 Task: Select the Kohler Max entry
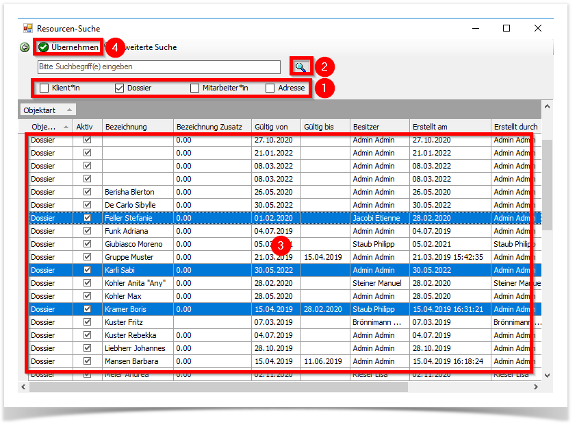tap(285, 296)
